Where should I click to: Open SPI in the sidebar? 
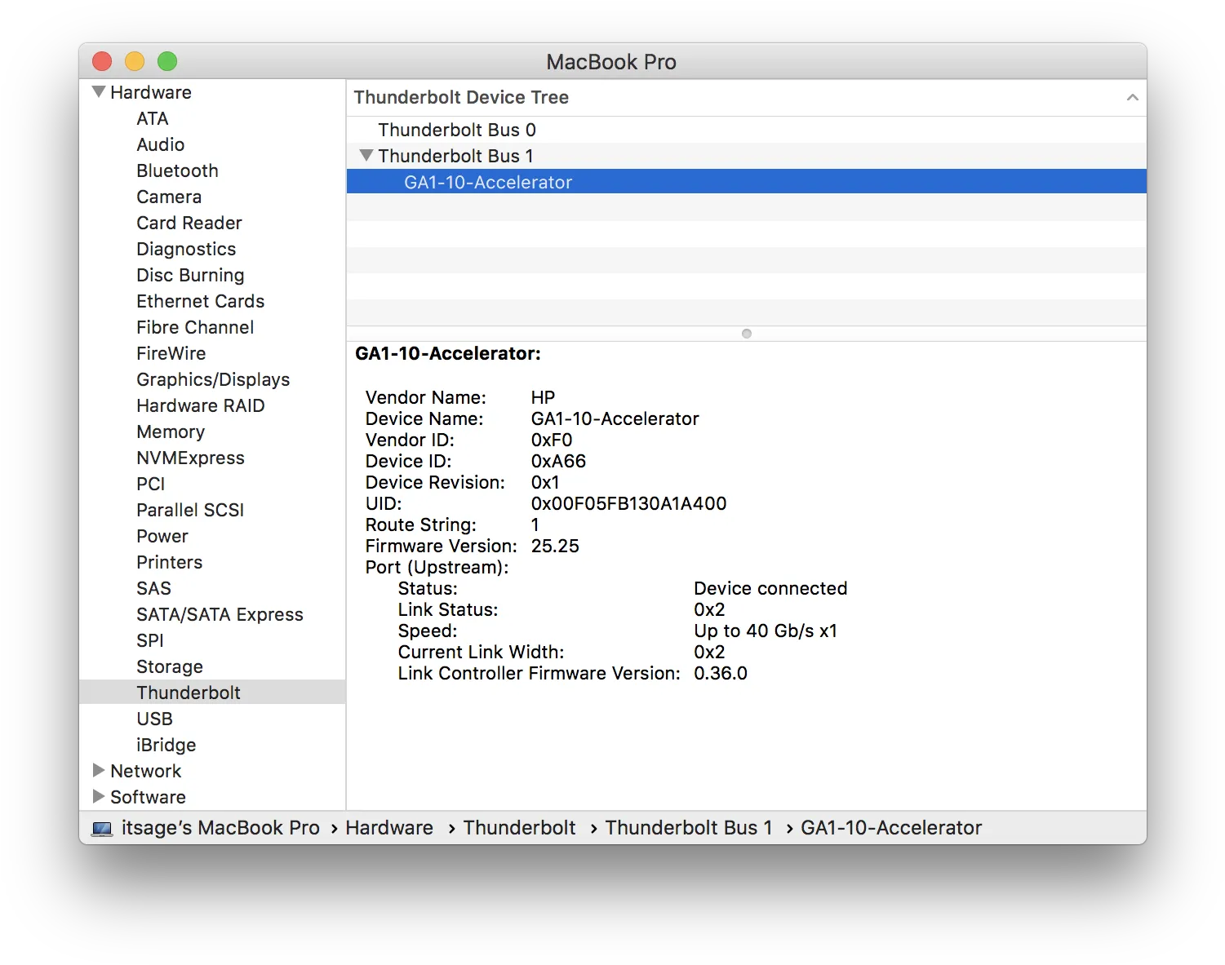(150, 640)
